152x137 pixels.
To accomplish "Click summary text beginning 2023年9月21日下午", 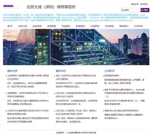I will tap(76, 85).
